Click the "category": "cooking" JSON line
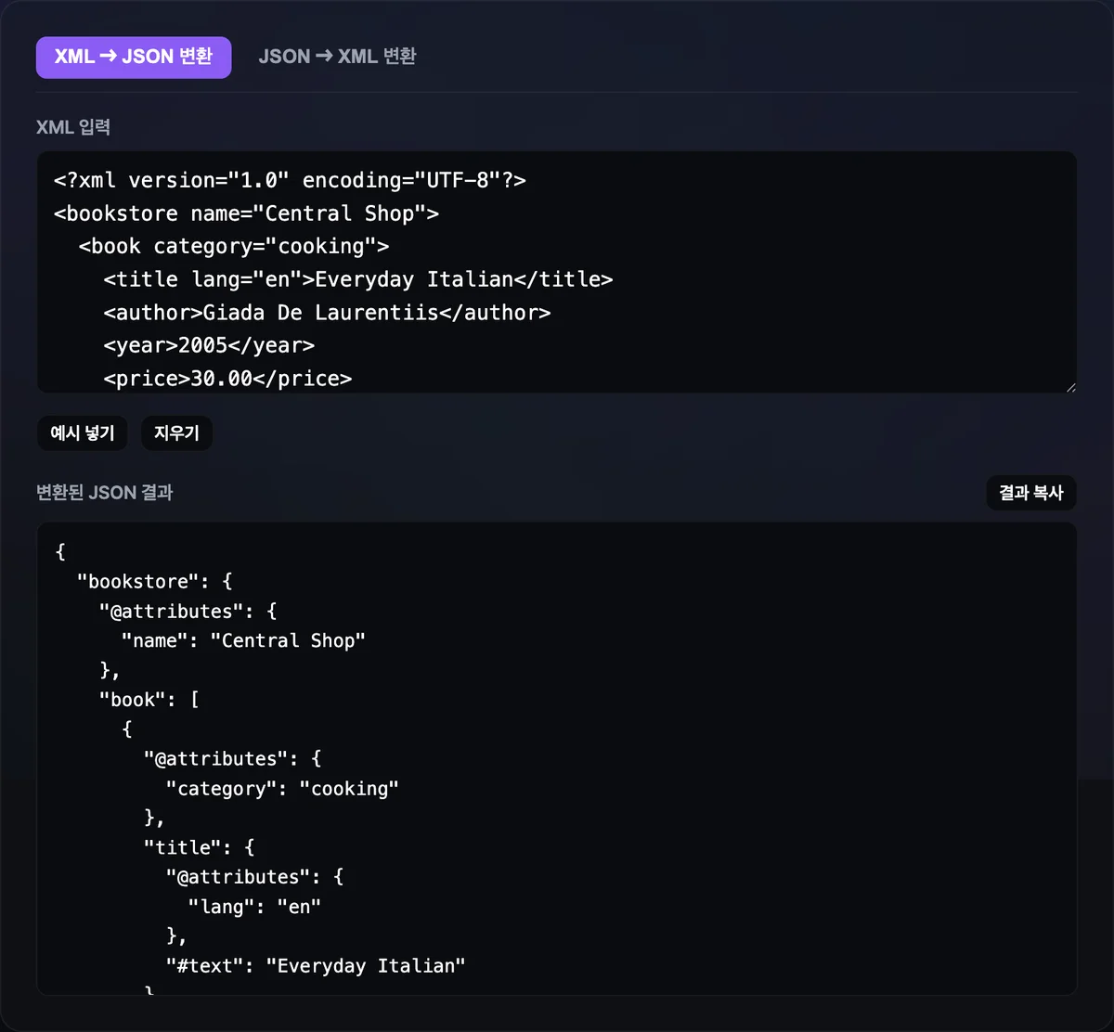 (282, 788)
